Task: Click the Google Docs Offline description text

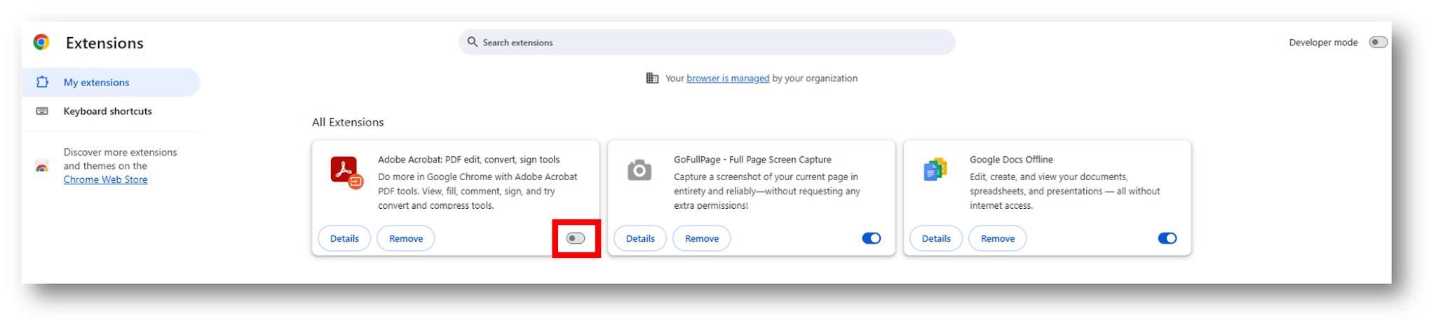Action: [1064, 191]
